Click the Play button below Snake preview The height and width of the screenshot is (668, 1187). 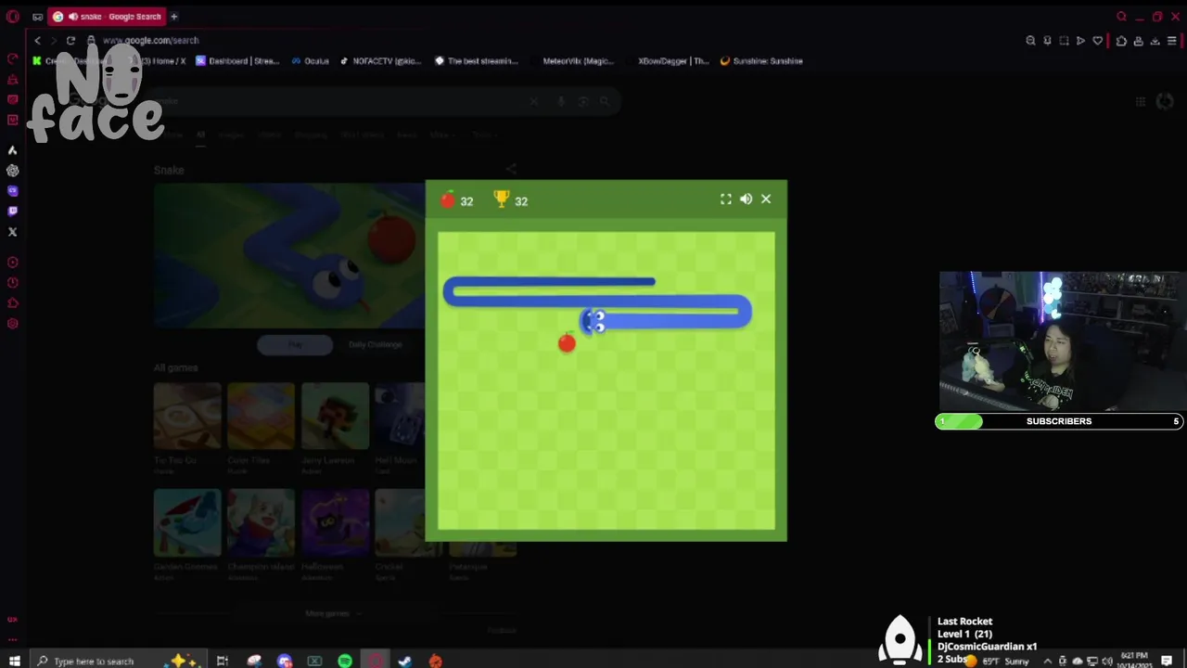coord(295,344)
